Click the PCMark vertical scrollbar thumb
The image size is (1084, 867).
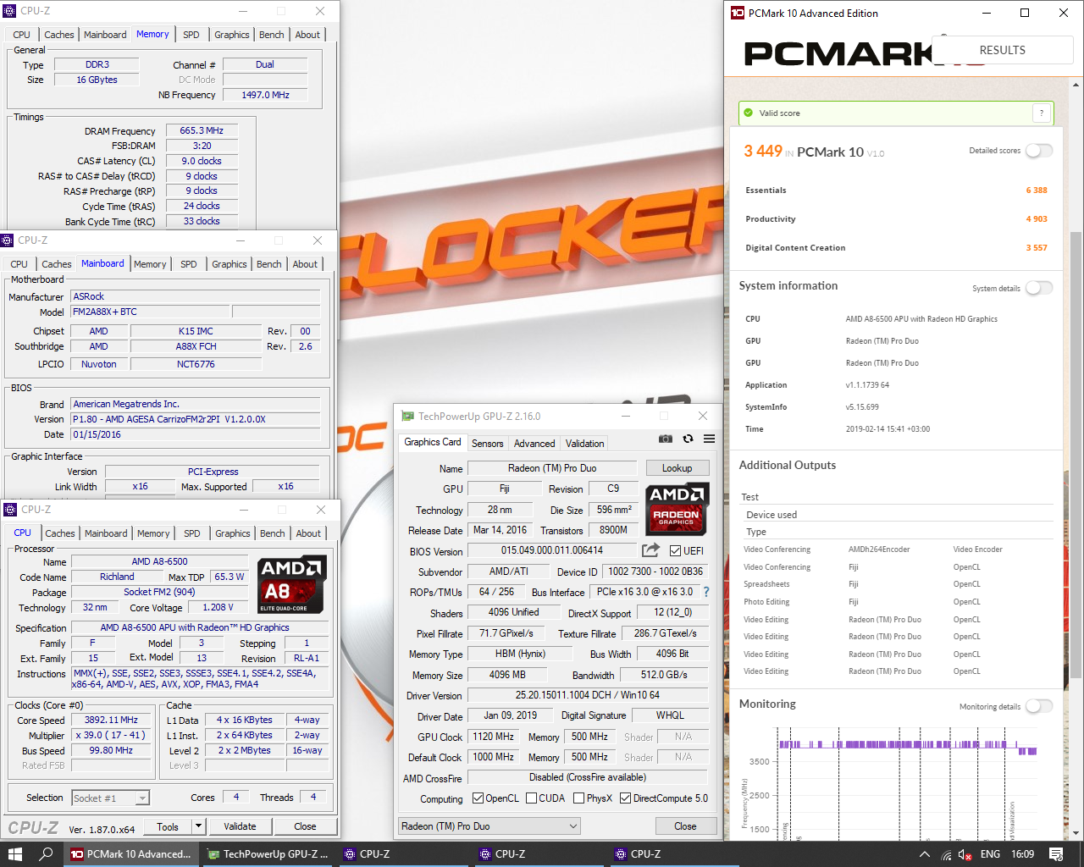(1076, 456)
